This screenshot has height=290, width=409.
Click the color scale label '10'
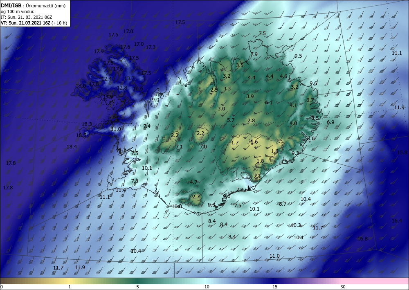[207, 287]
